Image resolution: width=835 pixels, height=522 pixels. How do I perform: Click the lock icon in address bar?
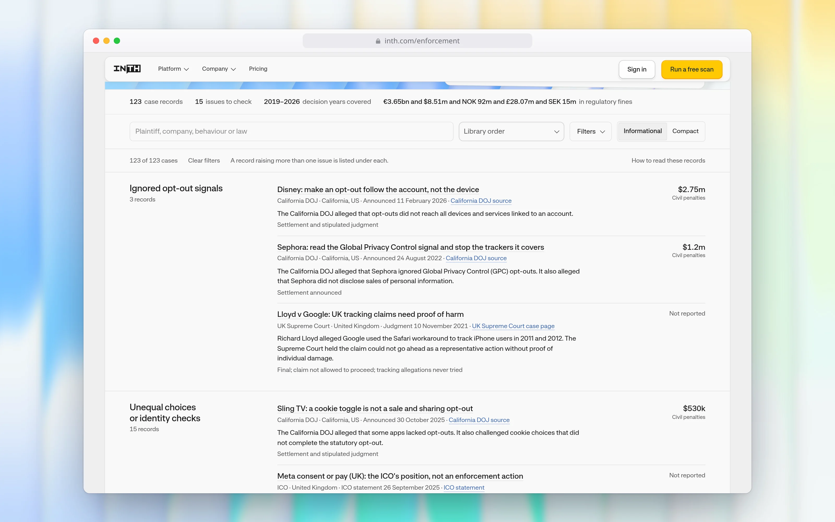[x=378, y=41]
